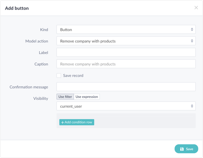Select the Confirmation message input box
Image resolution: width=203 pixels, height=158 pixels.
click(x=126, y=87)
